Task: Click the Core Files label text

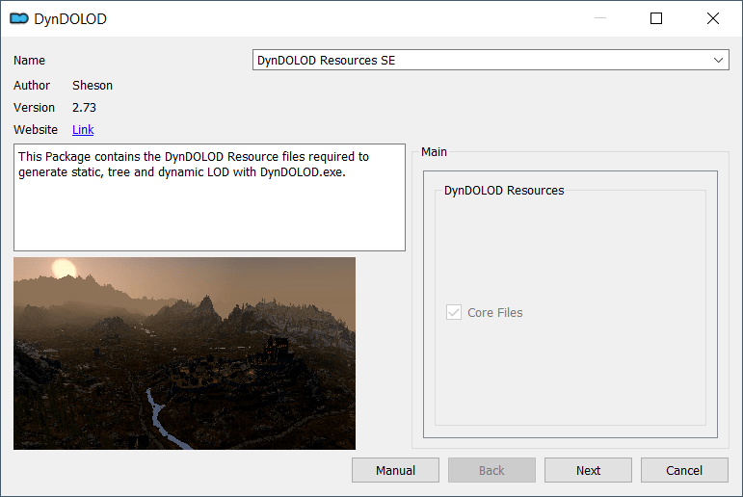Action: pos(495,313)
